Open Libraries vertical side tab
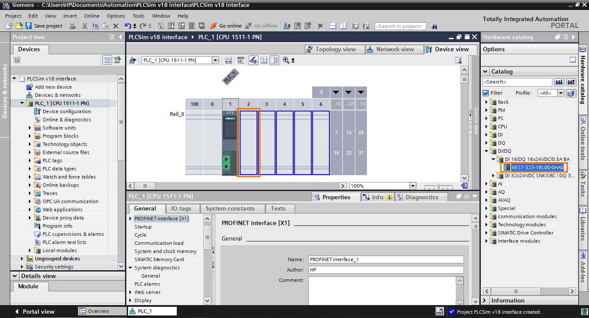 click(583, 227)
